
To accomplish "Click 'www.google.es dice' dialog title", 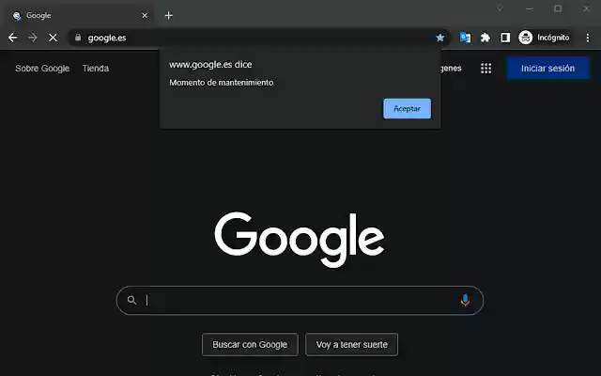I will 210,65.
